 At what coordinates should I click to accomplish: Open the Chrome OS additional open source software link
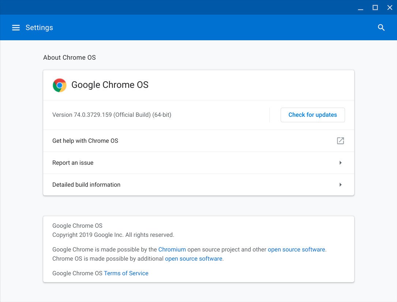pyautogui.click(x=194, y=259)
